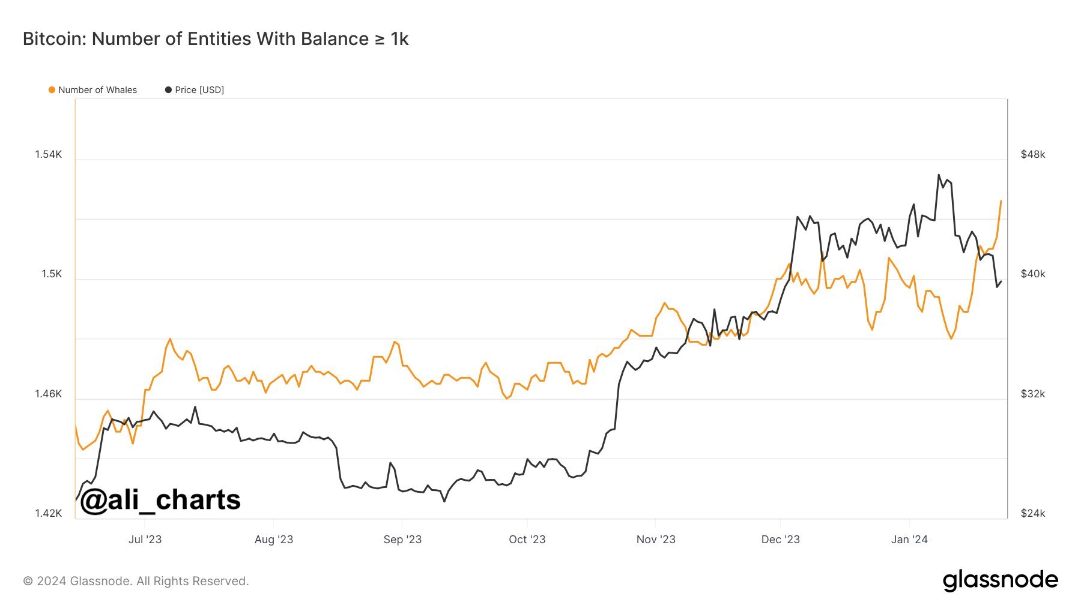
Task: Click the glassnode logo
Action: coord(1000,580)
